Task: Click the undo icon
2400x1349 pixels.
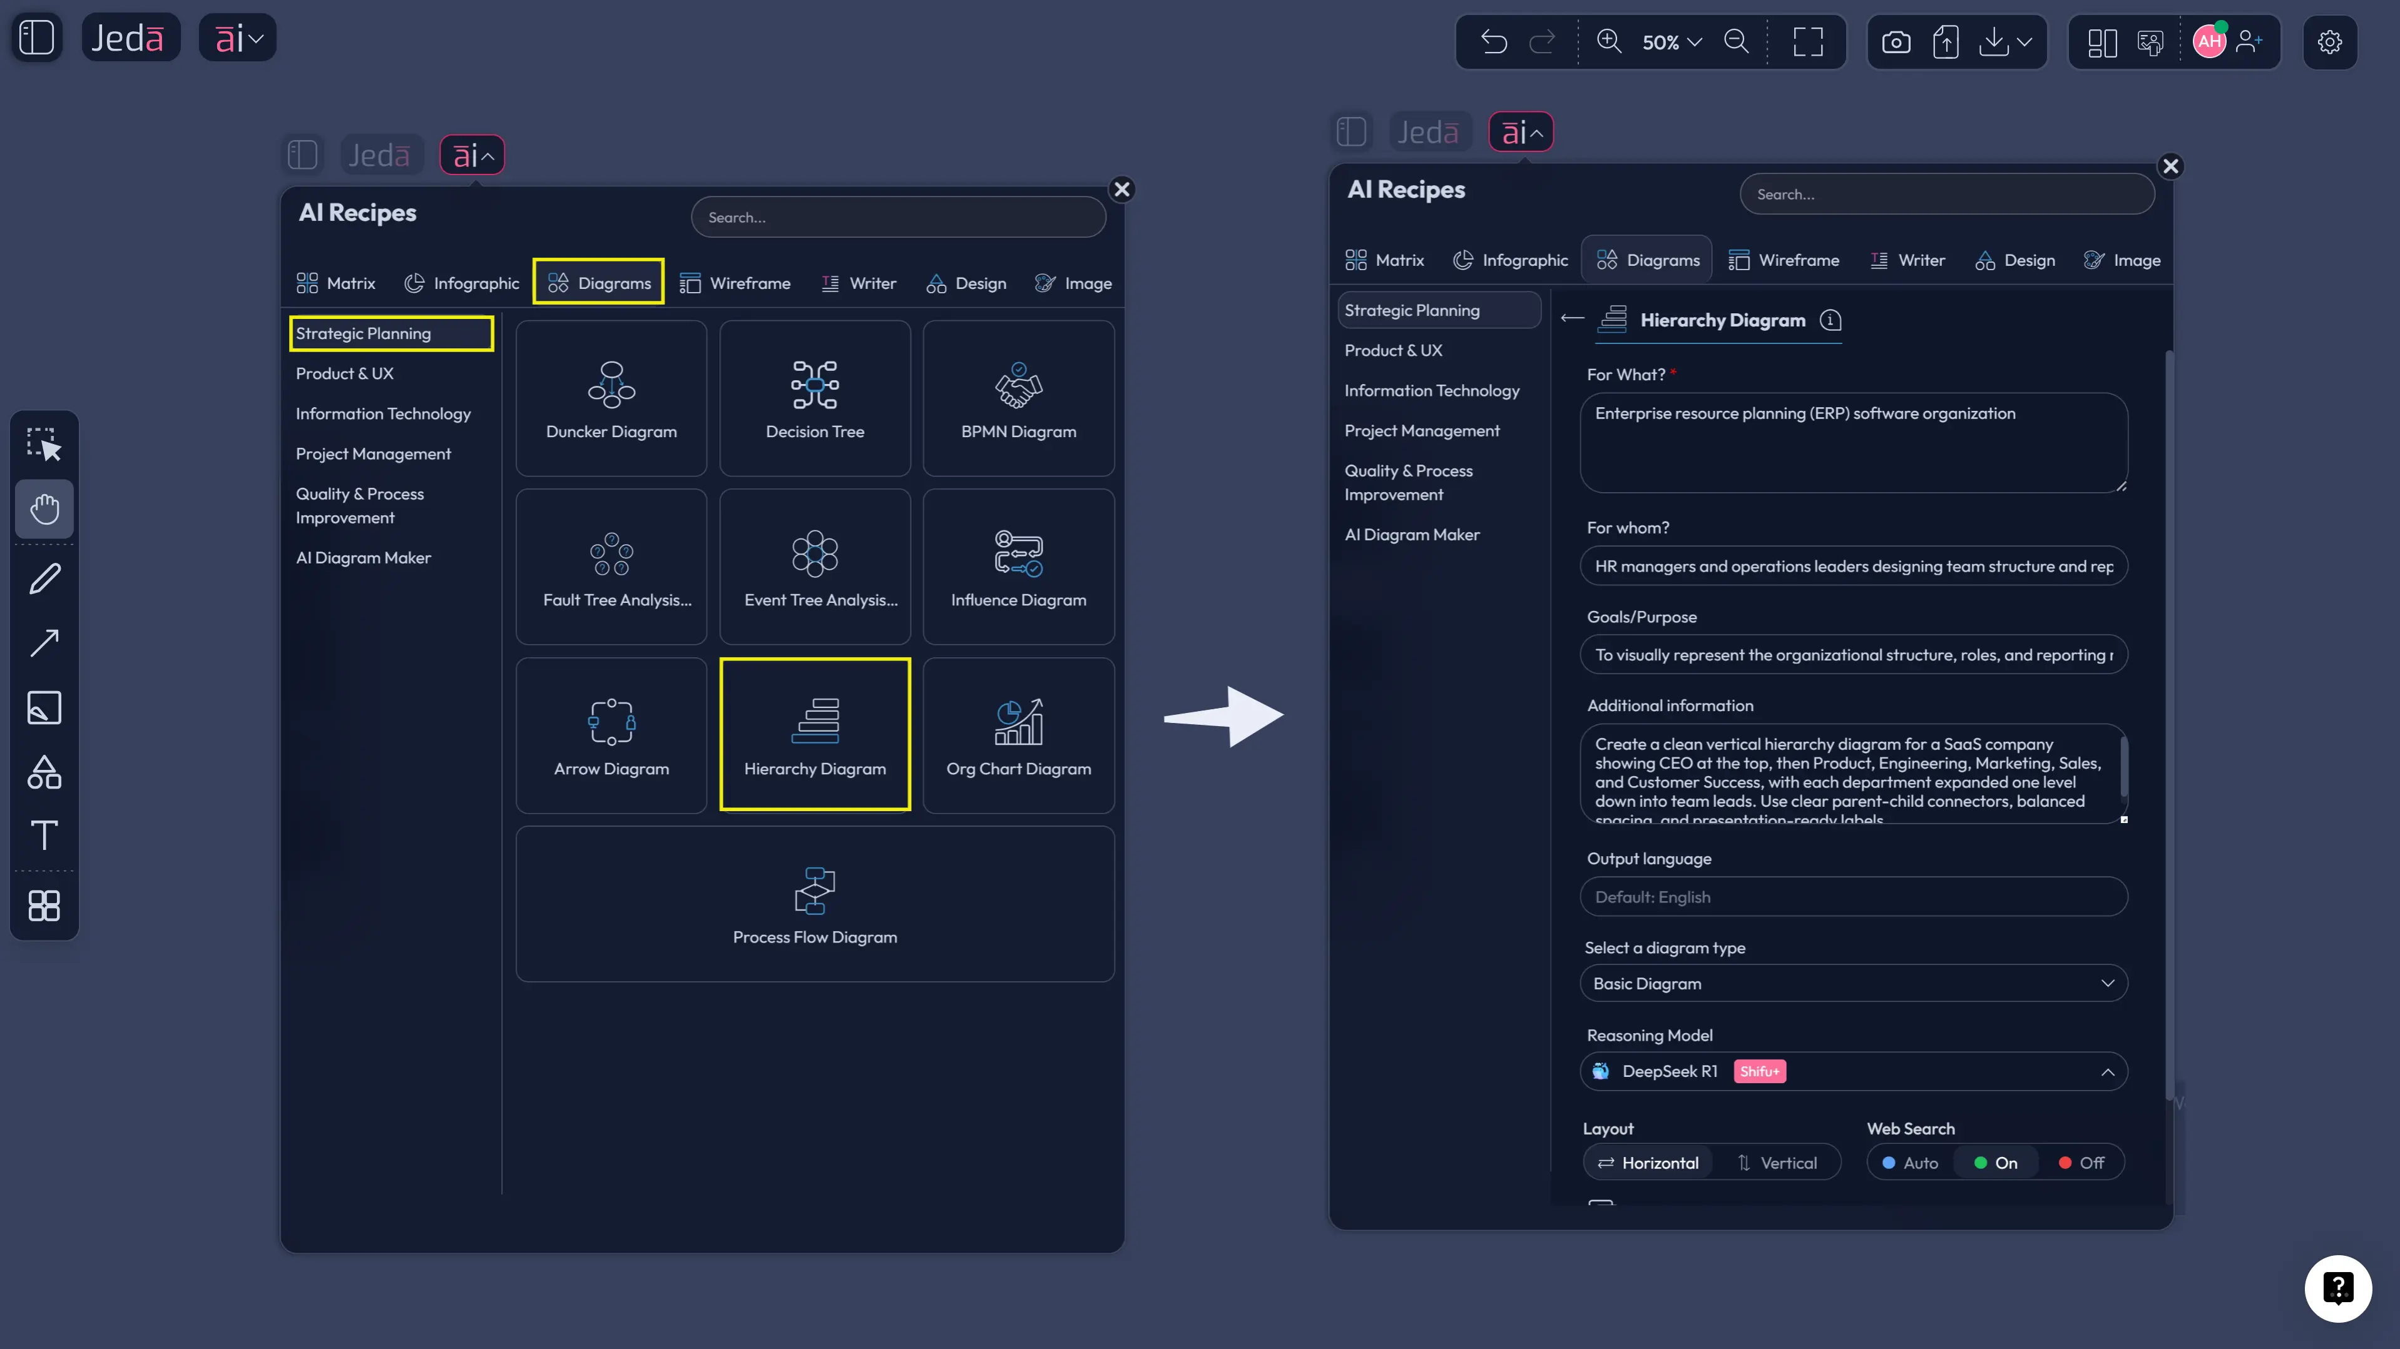Action: [x=1493, y=42]
